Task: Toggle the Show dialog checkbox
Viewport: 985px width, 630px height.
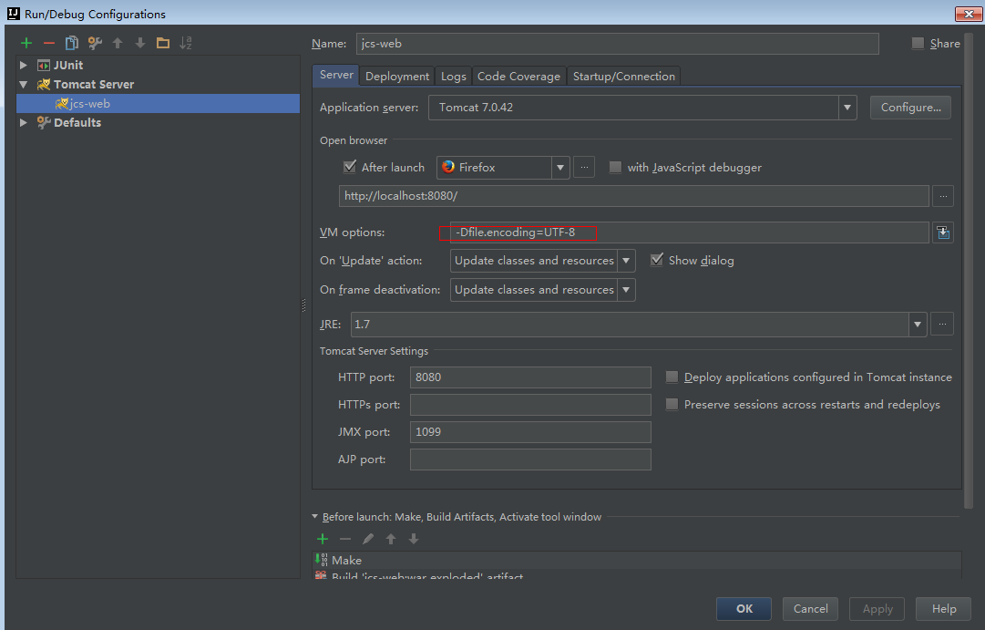Action: coord(656,260)
